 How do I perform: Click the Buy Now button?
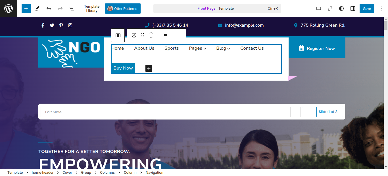(123, 68)
